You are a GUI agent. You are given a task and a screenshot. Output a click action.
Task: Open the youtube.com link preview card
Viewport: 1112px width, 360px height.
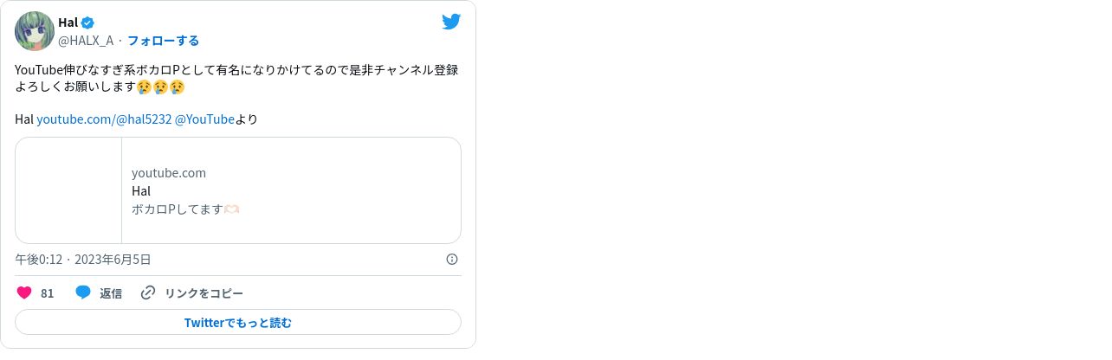pos(238,190)
